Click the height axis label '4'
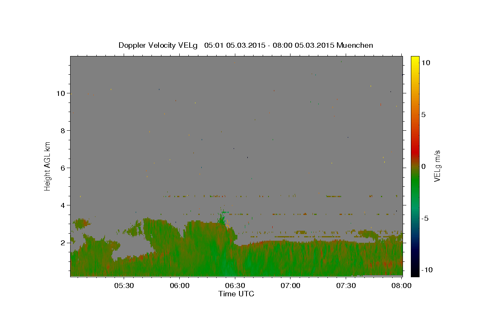 (x=63, y=205)
